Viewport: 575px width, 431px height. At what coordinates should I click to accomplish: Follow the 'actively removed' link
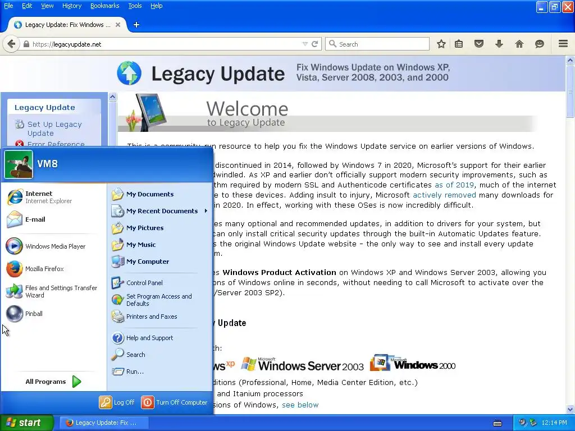pos(445,195)
